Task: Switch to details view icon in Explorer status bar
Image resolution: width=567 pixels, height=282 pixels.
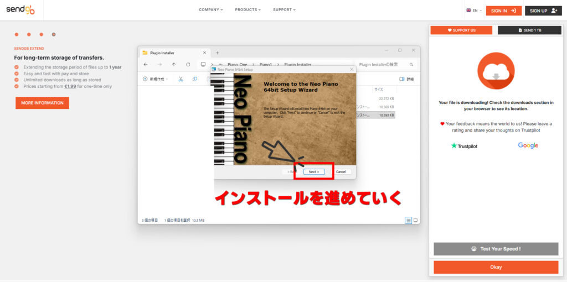Action: 409,220
